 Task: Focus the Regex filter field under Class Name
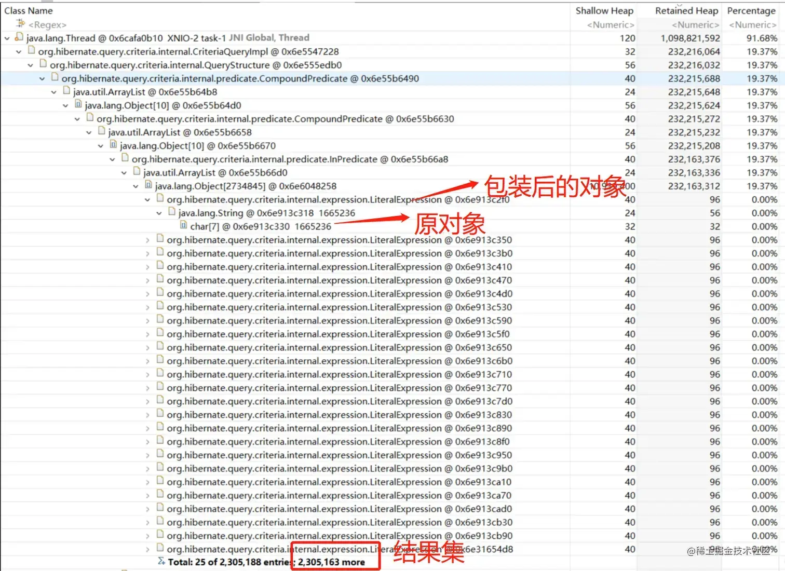pyautogui.click(x=47, y=24)
